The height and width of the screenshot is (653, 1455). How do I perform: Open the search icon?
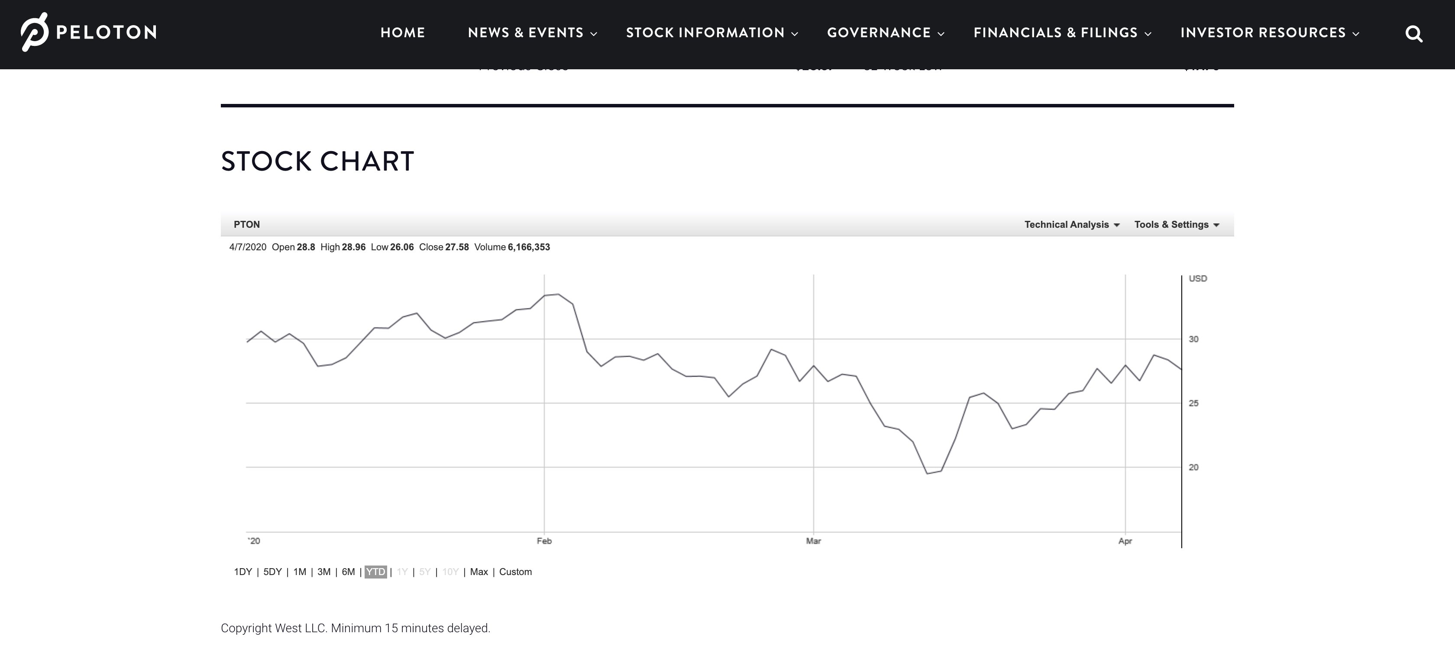click(1414, 33)
